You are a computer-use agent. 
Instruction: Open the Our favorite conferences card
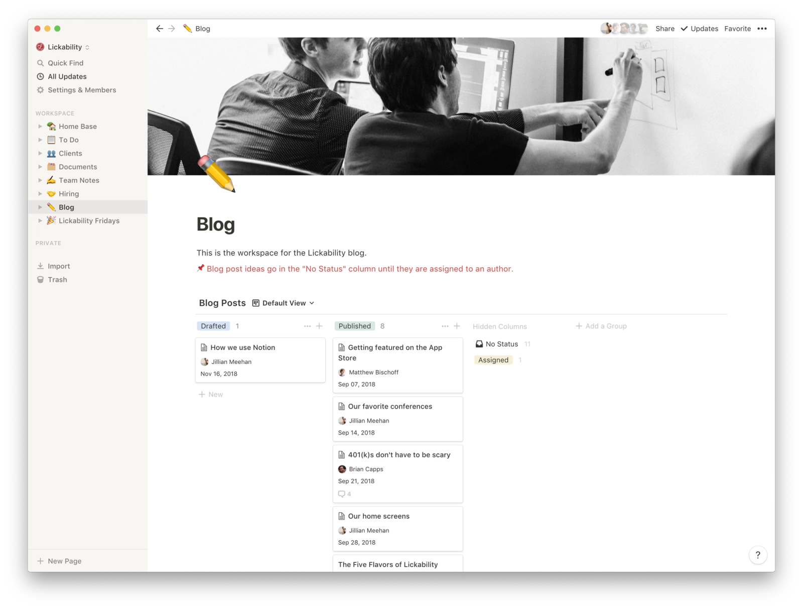click(x=397, y=419)
